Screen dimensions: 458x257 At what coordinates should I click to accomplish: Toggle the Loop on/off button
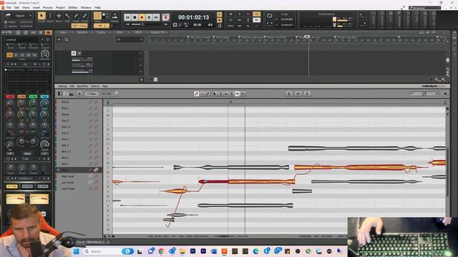pos(269,16)
